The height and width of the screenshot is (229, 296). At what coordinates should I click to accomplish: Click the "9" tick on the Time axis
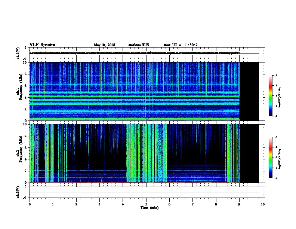click(x=239, y=204)
